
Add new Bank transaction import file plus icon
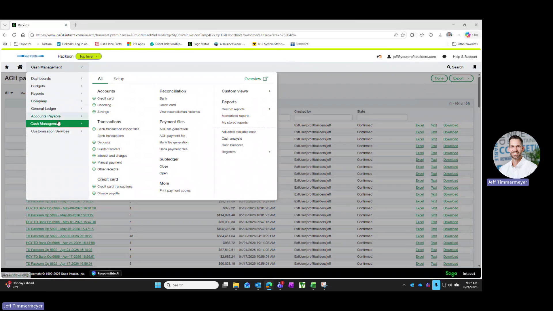pos(94,129)
